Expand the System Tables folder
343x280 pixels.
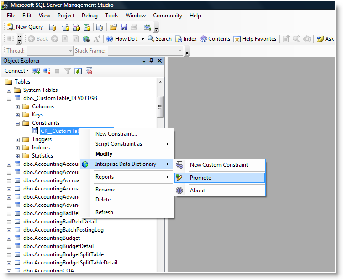[x=9, y=90]
